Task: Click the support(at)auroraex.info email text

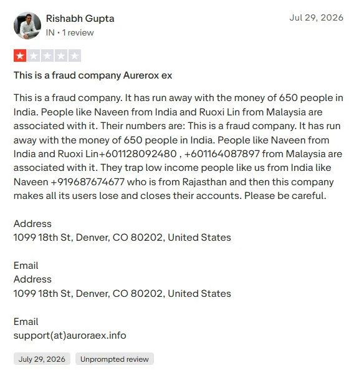Action: pos(70,336)
